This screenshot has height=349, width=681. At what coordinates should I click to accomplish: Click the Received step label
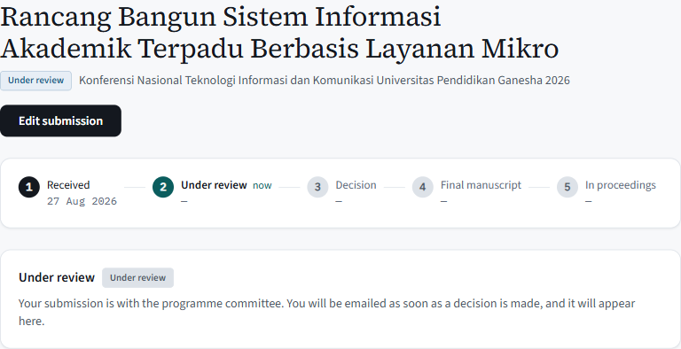point(68,185)
